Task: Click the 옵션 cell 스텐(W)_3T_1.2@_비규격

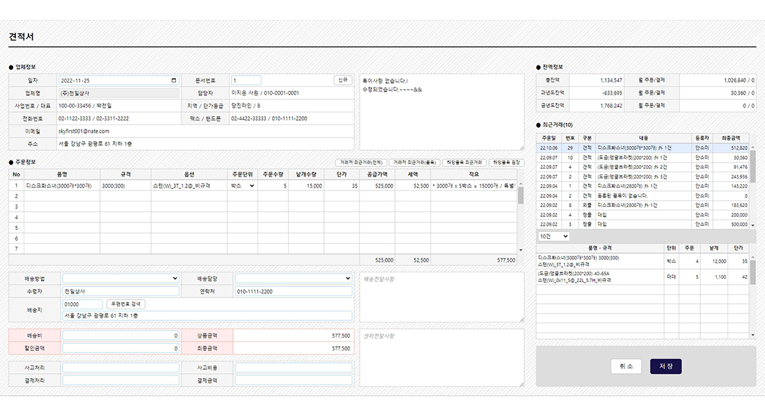Action: [x=188, y=186]
